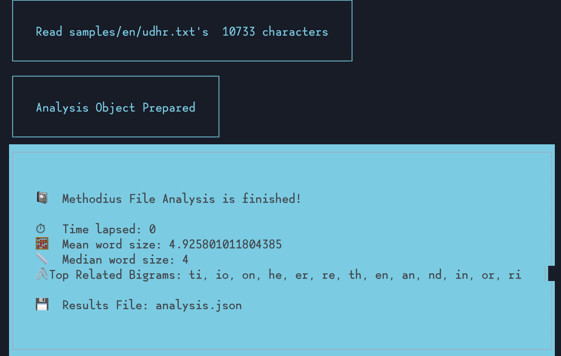This screenshot has width=561, height=356.
Task: Click the analysis.json results file name
Action: click(199, 305)
